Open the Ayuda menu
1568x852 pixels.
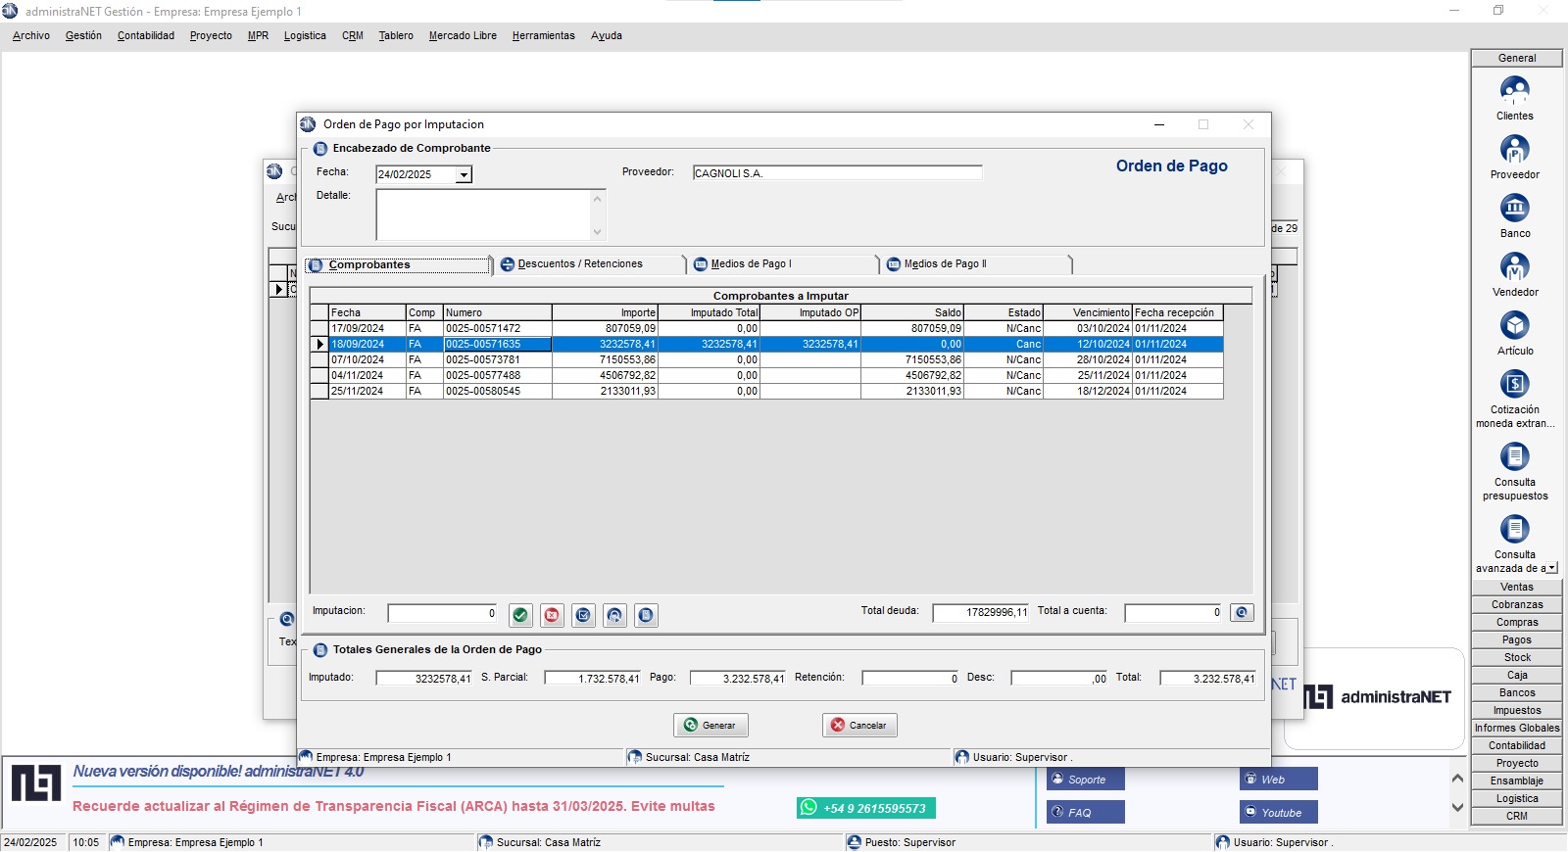(606, 35)
